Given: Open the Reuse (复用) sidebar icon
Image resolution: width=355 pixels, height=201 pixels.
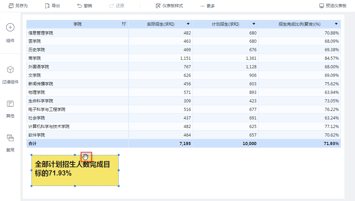Looking at the screenshot, I should [10, 138].
